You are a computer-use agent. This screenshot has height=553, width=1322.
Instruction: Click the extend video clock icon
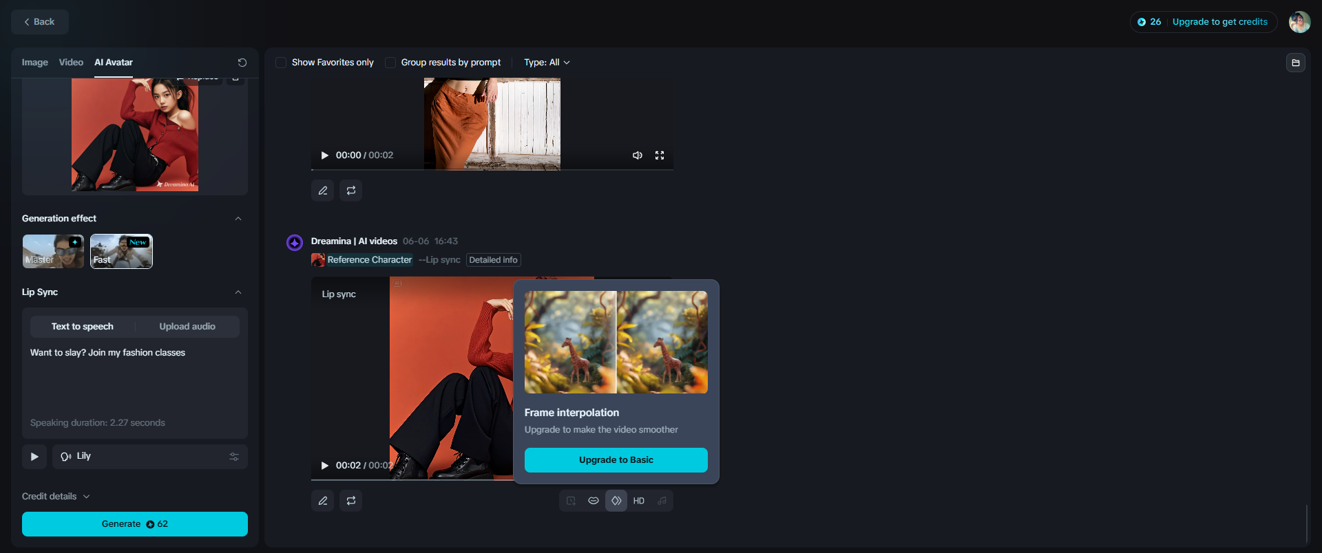[571, 501]
